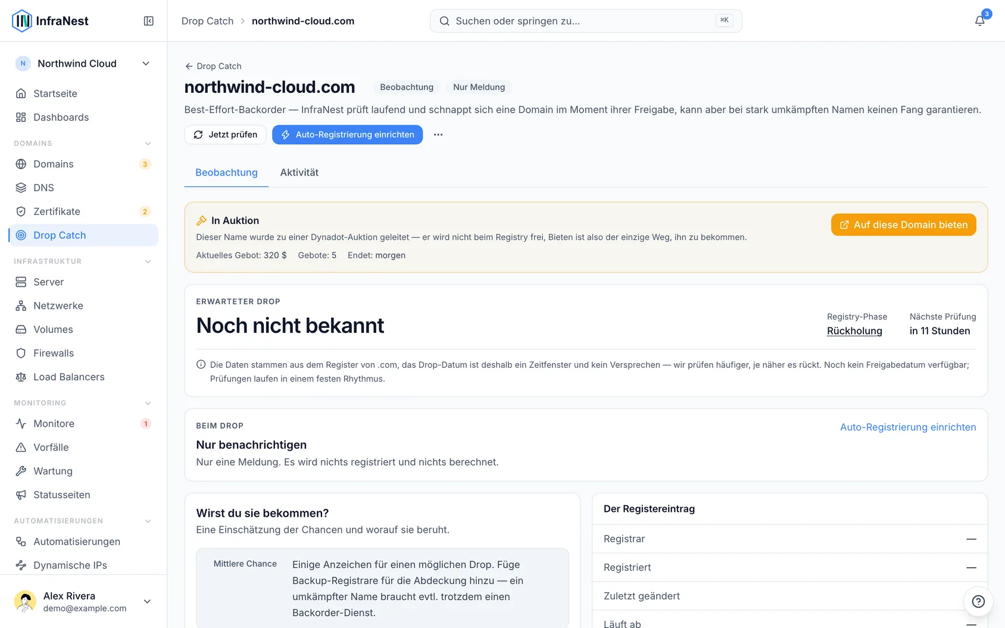Open the Northwind Cloud workspace switcher
Viewport: 1005px width, 628px height.
click(x=83, y=64)
